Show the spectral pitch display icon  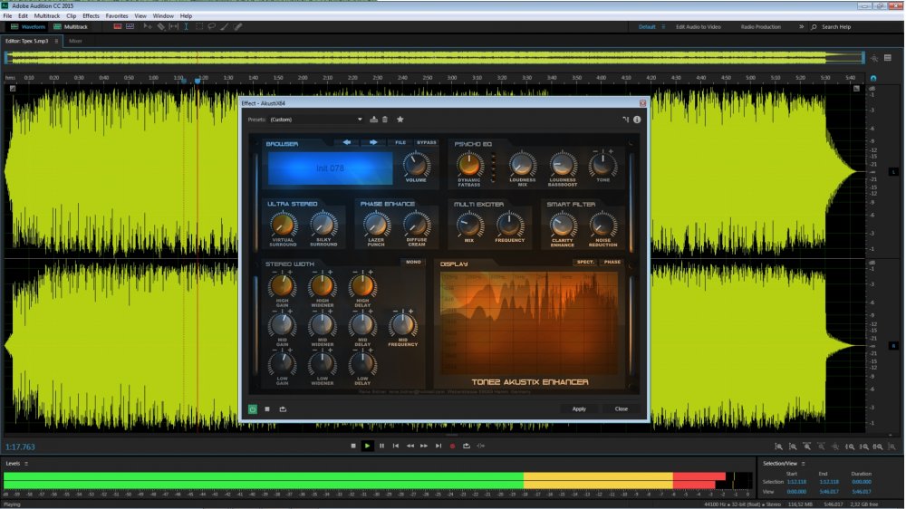coord(130,26)
